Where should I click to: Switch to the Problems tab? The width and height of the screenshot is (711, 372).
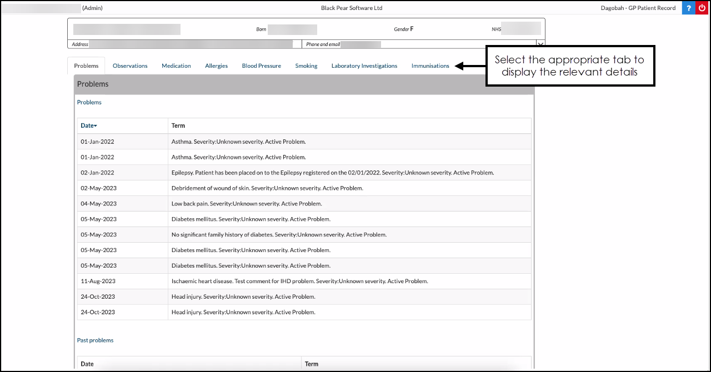[x=86, y=66]
